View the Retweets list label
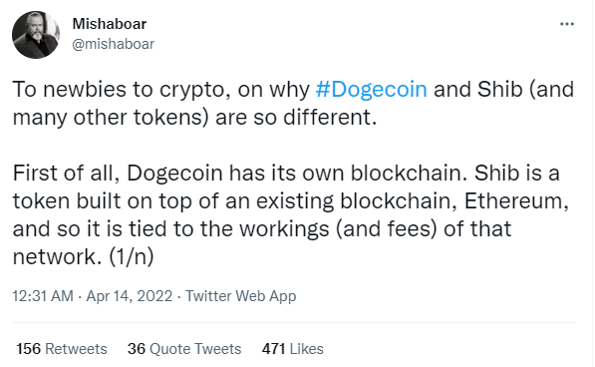This screenshot has height=367, width=595. (x=76, y=349)
